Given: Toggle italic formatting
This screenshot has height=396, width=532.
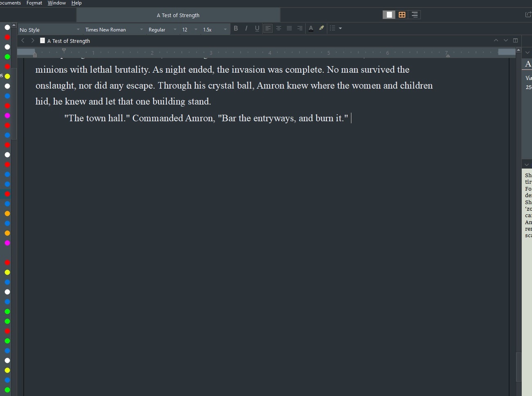Looking at the screenshot, I should 246,28.
